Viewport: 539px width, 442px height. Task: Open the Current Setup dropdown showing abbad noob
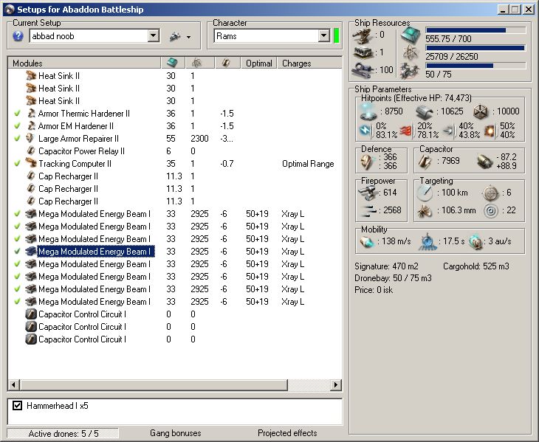click(x=154, y=35)
